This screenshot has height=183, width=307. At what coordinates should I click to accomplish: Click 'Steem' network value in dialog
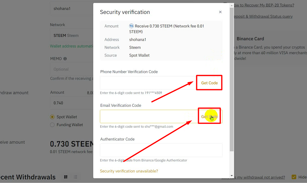point(135,47)
